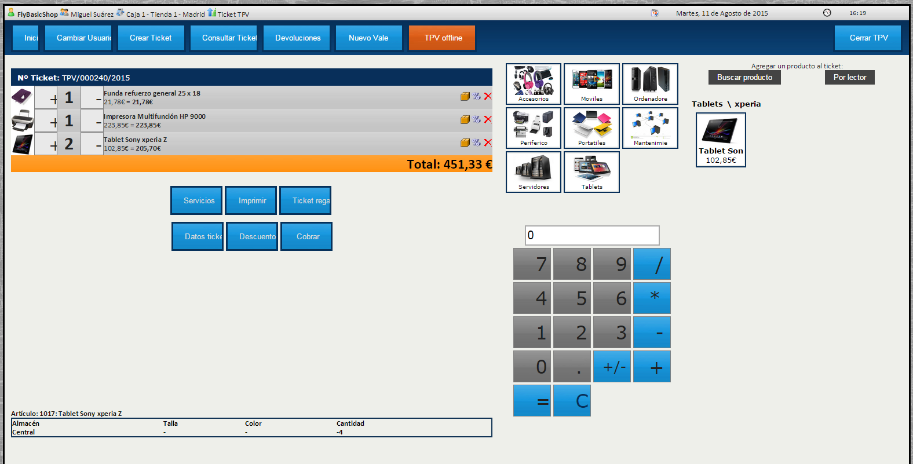Click percent discount icon for Funda refuerzo
The image size is (913, 464).
[476, 96]
